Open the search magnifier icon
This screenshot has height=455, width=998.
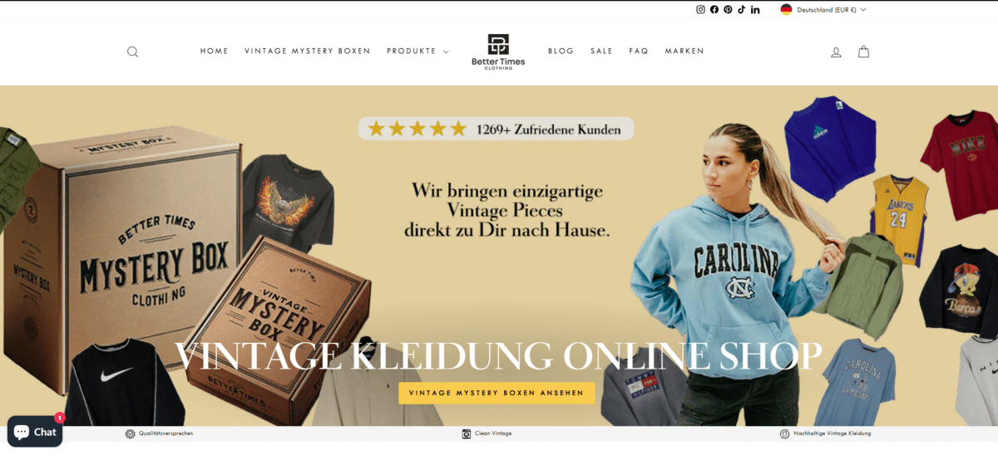pos(132,51)
